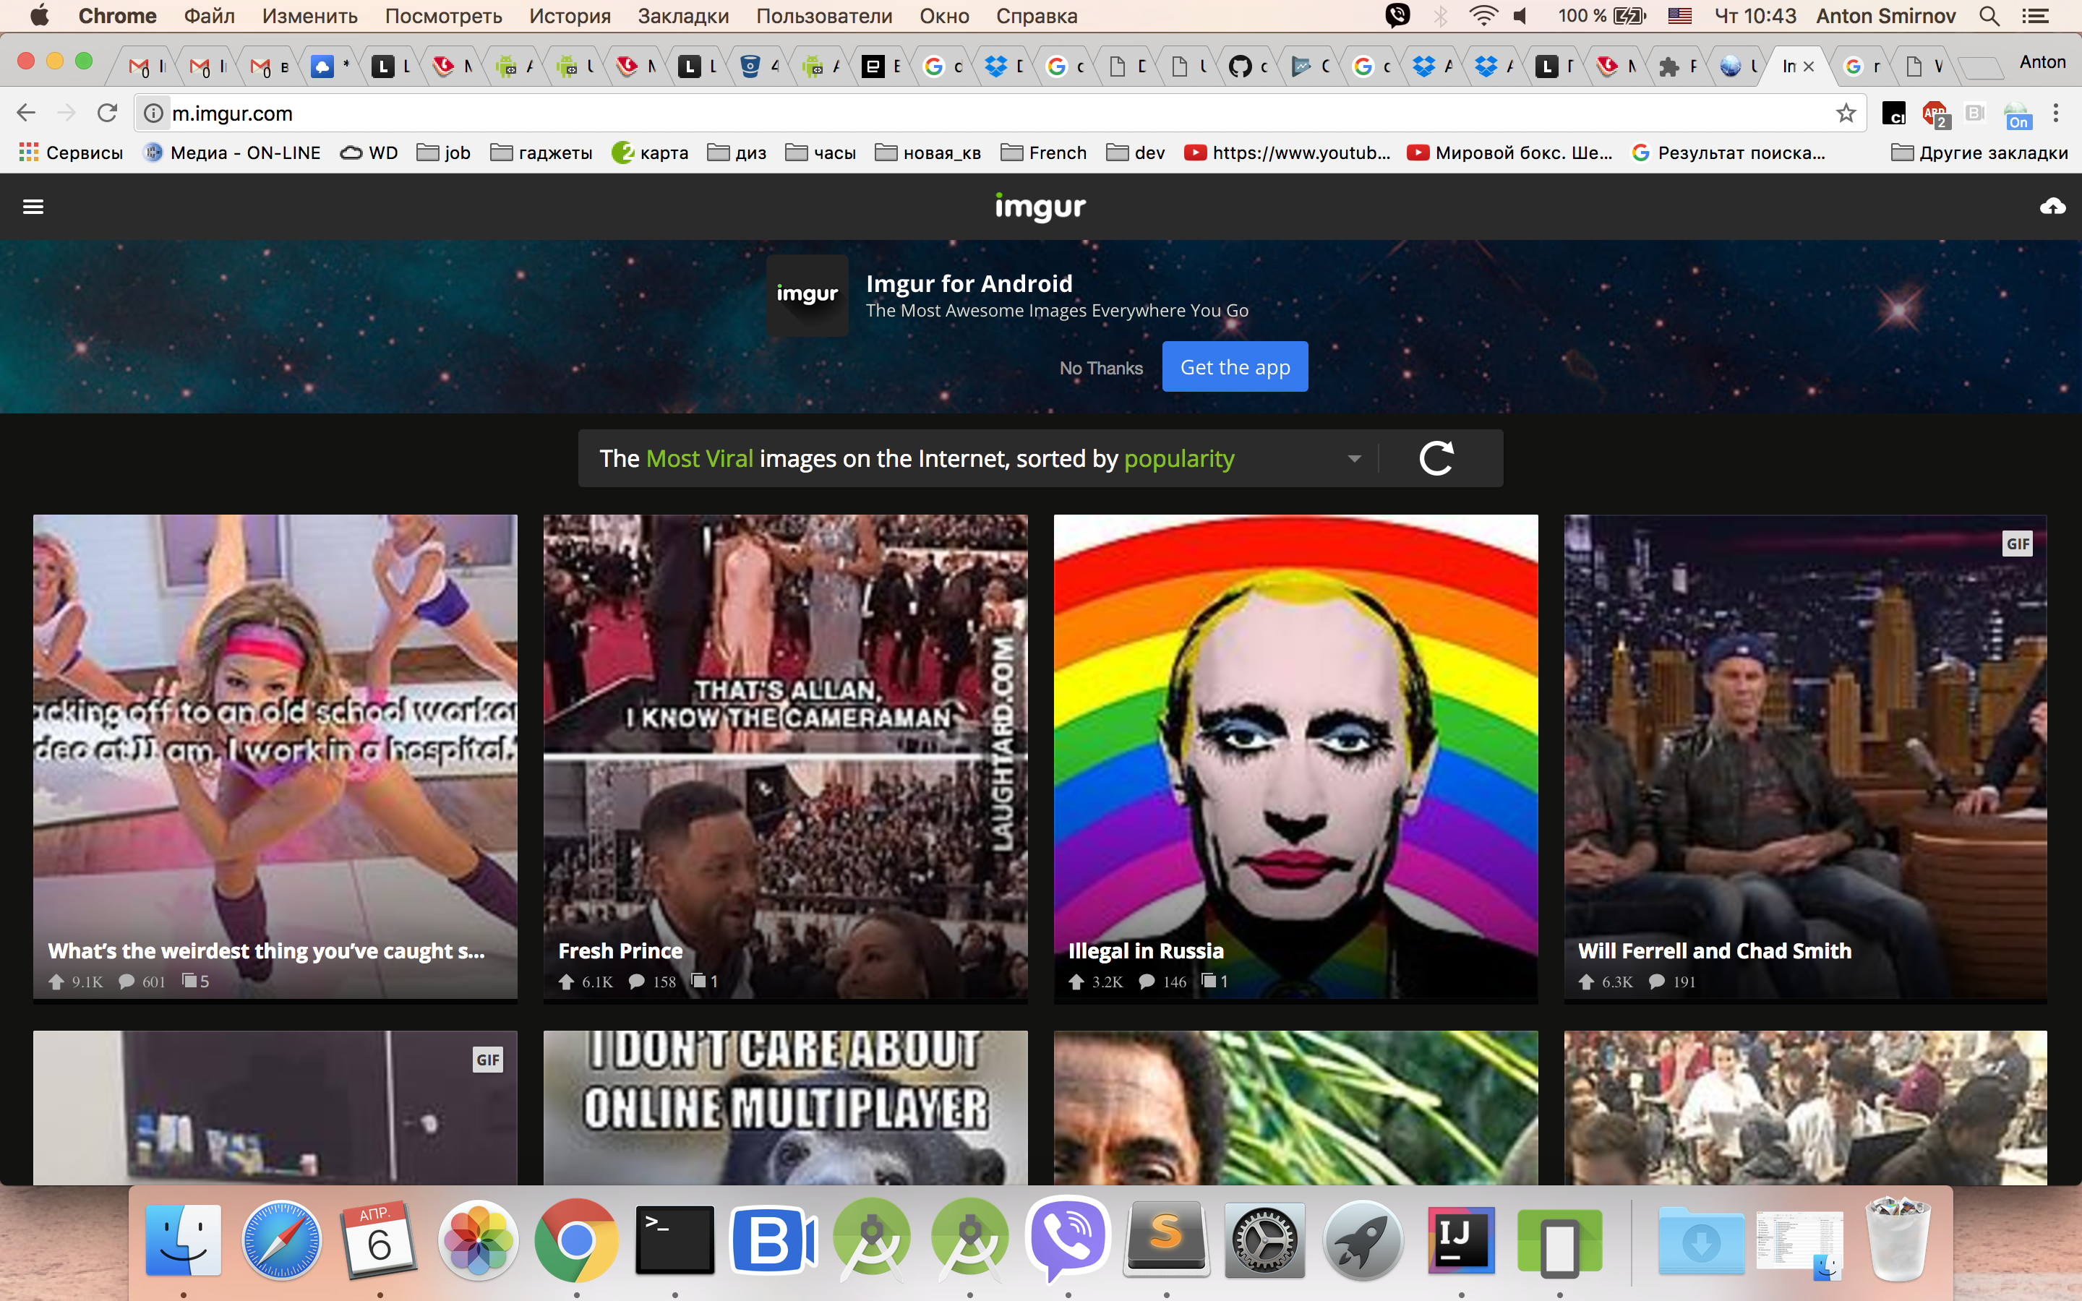The width and height of the screenshot is (2082, 1301).
Task: Open the Мировой бокс bookmark
Action: point(1510,153)
